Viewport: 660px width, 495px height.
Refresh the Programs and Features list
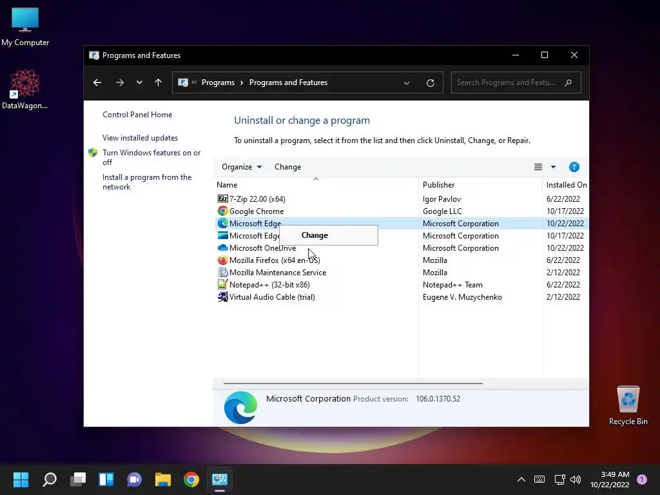click(x=430, y=83)
